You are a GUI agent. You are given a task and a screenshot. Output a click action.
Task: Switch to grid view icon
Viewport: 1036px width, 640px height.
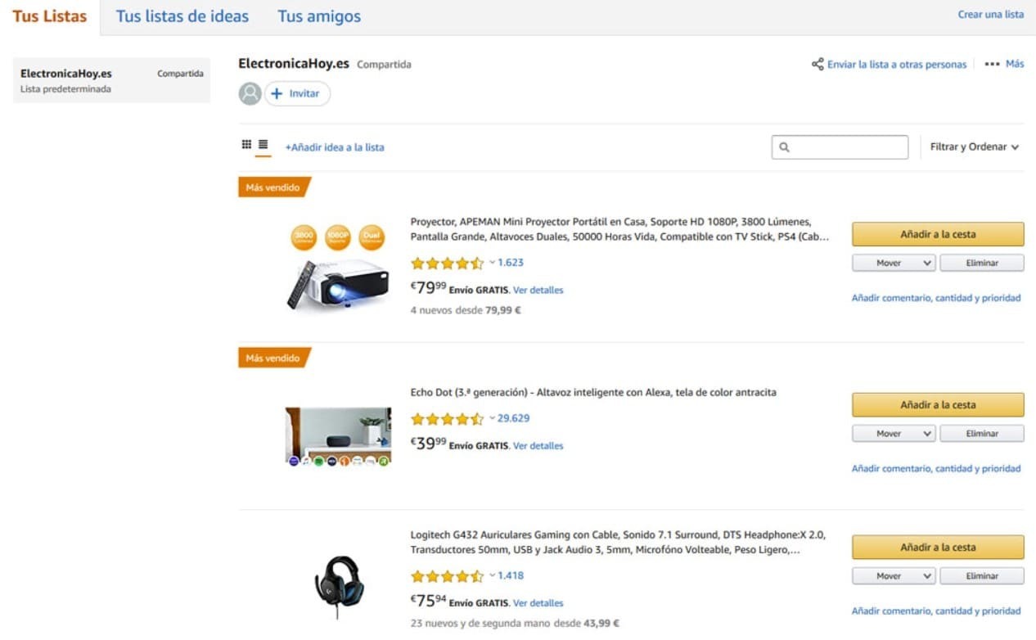pos(246,145)
